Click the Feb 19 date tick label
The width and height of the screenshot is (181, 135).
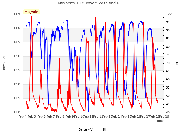164,116
